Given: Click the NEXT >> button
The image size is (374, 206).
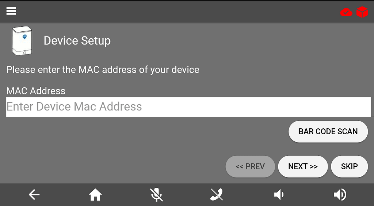Looking at the screenshot, I should pos(303,167).
